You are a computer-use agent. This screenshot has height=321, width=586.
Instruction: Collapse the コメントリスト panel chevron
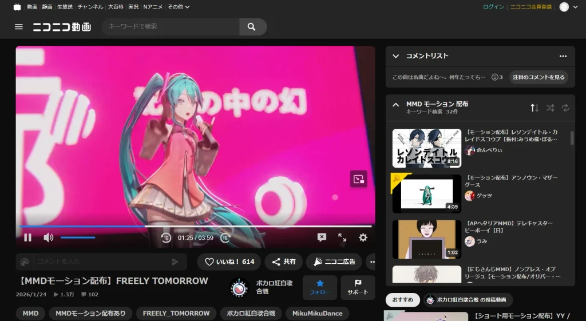point(396,56)
